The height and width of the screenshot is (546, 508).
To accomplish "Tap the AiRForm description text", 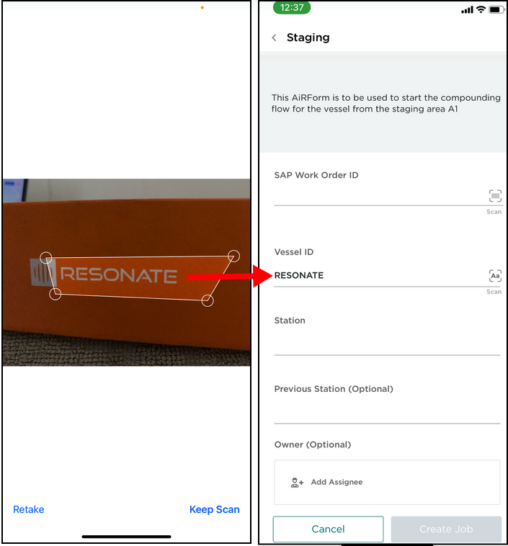I will [386, 104].
